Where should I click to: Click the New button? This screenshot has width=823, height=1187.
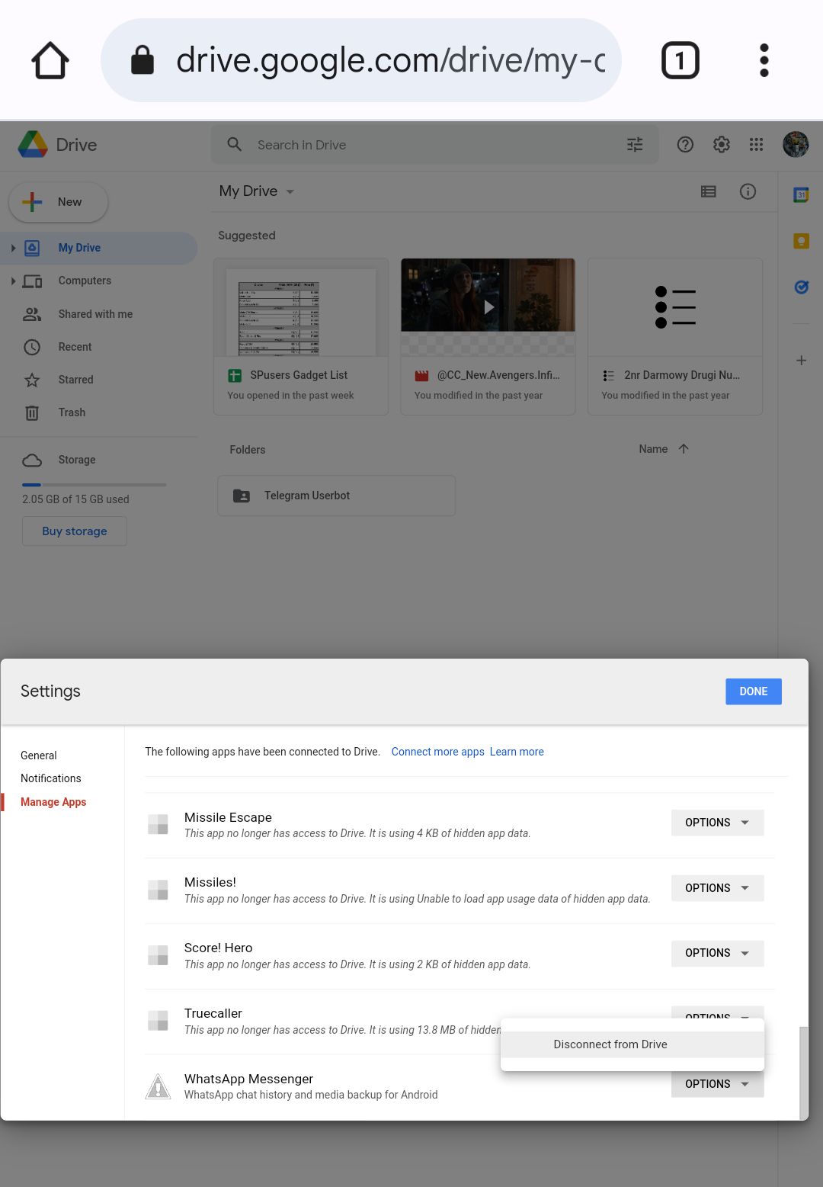pyautogui.click(x=58, y=202)
